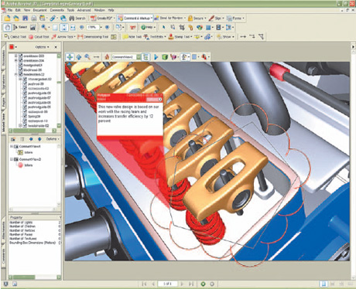Toggle the Model Tree button in 3D toolbar
Image resolution: width=356 pixels, height=289 pixels.
145,56
